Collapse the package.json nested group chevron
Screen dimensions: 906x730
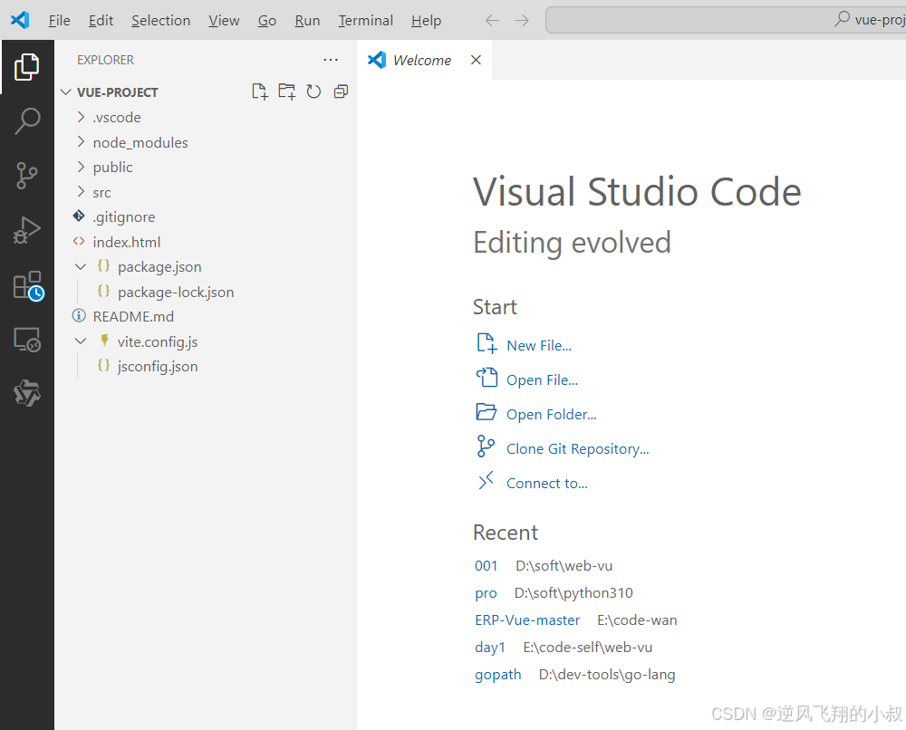pos(81,267)
